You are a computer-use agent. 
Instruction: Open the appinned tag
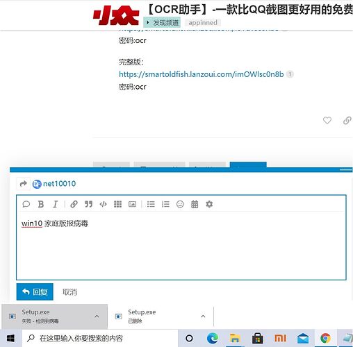pyautogui.click(x=203, y=22)
